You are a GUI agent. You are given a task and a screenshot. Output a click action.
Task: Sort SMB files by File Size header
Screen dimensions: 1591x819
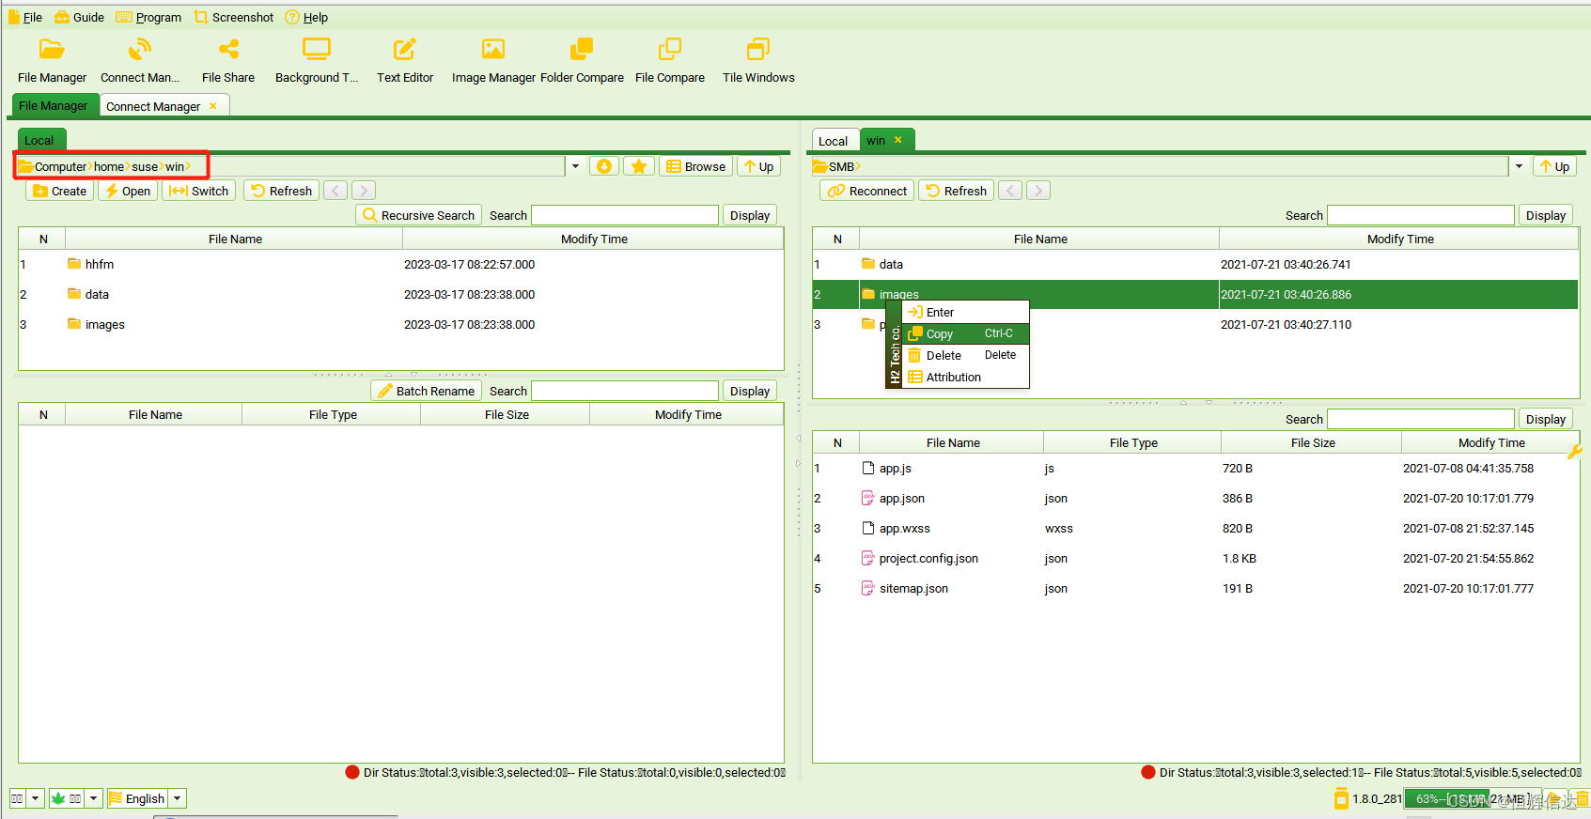1312,442
